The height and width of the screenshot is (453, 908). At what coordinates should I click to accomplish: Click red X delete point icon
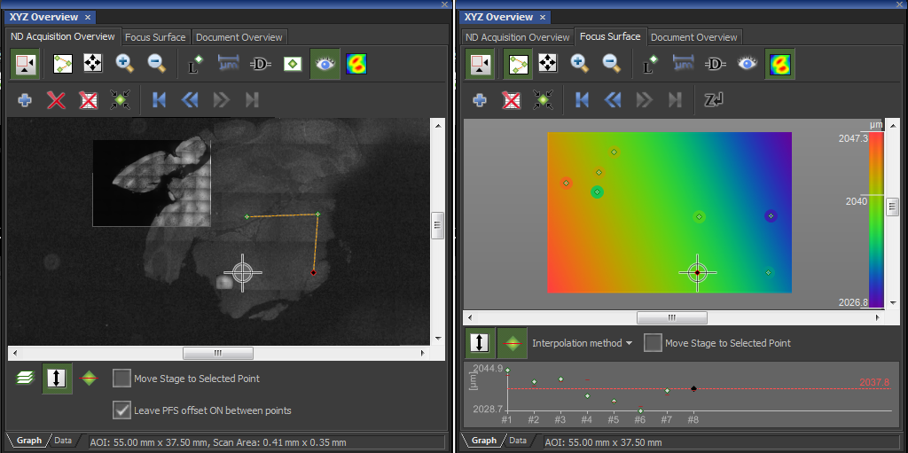click(57, 100)
